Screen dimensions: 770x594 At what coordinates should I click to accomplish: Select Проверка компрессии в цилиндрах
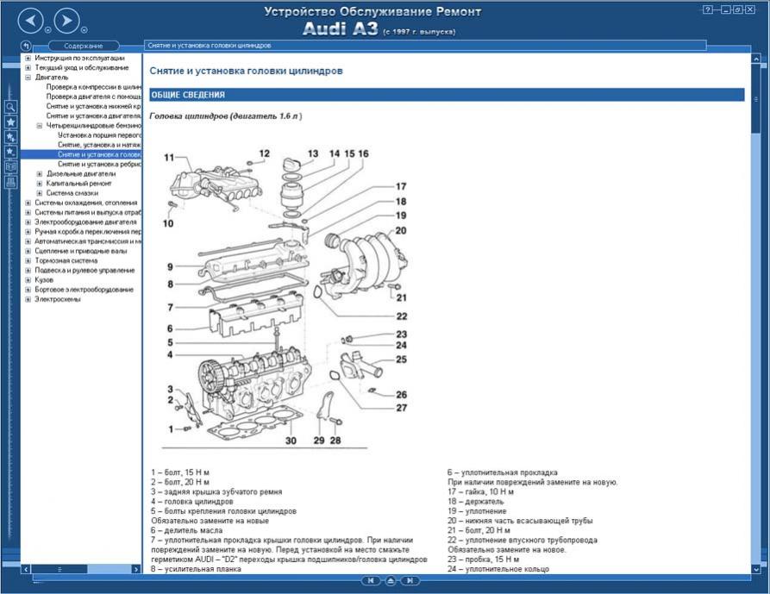(94, 87)
